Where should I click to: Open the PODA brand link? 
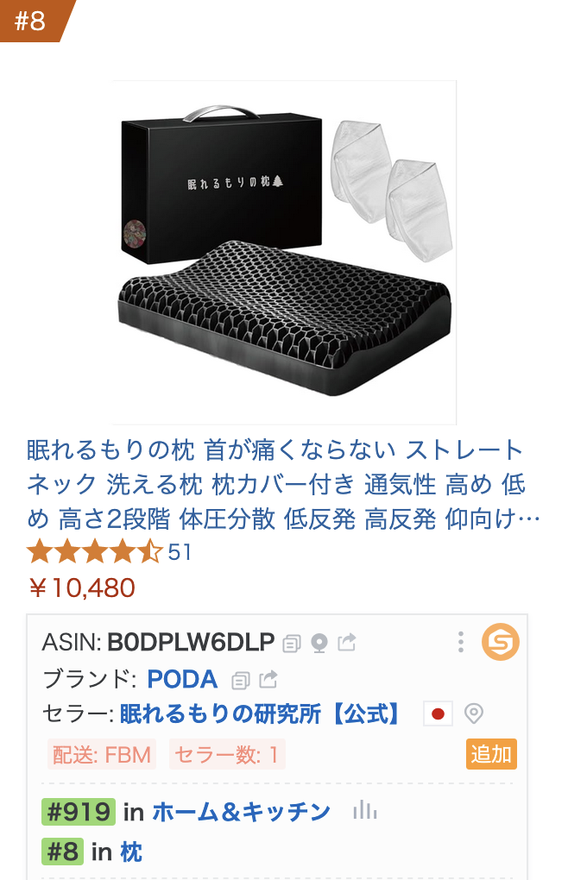click(x=182, y=680)
